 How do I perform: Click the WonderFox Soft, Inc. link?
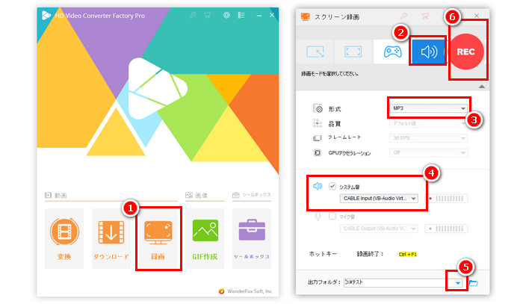(x=250, y=291)
